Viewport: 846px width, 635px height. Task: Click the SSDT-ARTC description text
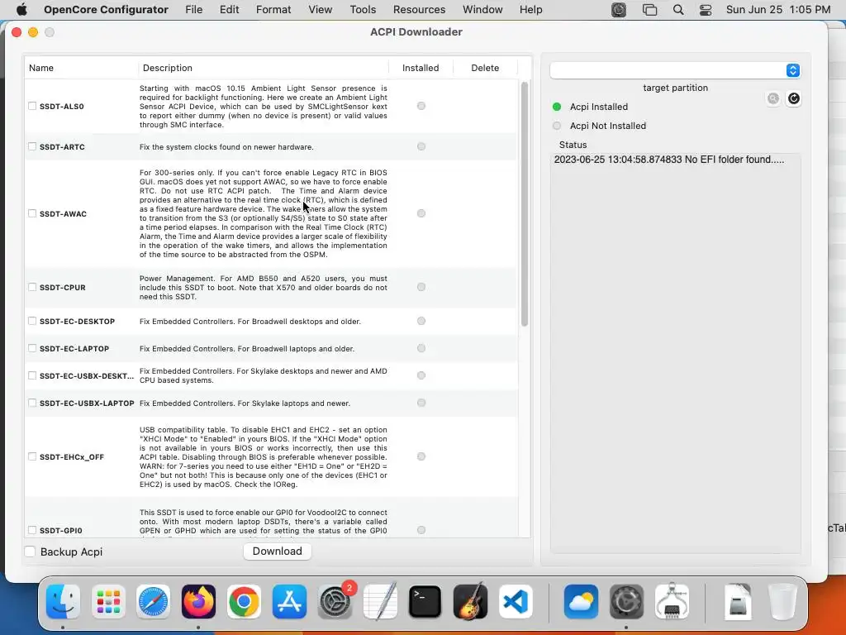point(226,147)
